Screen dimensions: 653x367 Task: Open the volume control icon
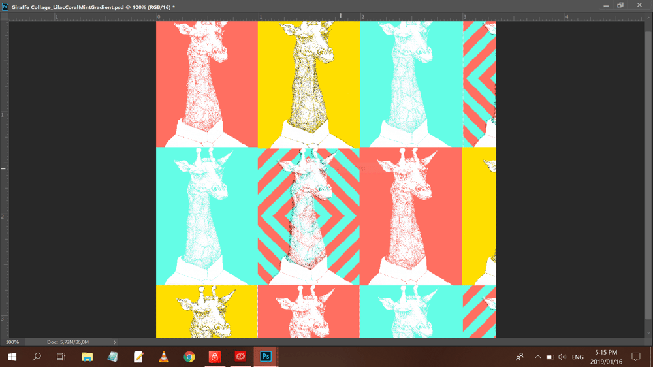pyautogui.click(x=562, y=357)
